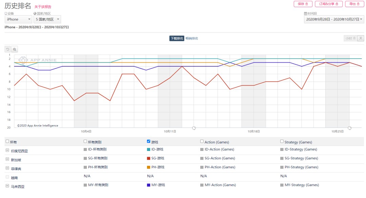Viewport: 366px width, 198px height.
Task: Click the magnifier zoom icon above chart
Action: (x=15, y=49)
